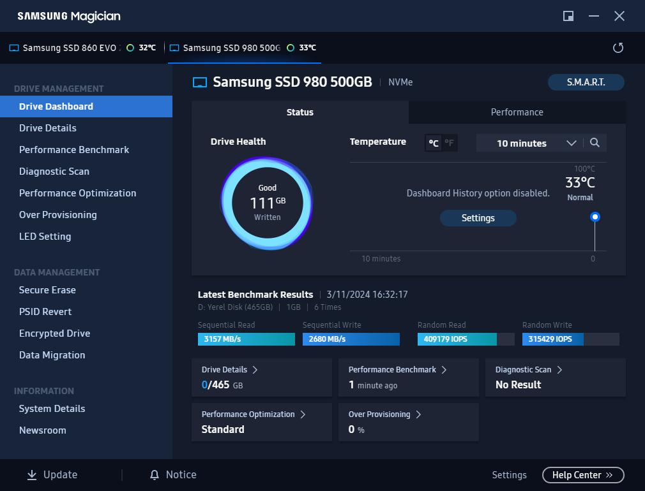Click the 'D: Yerel Disk (465GB)' text
The image size is (645, 491).
tap(235, 307)
